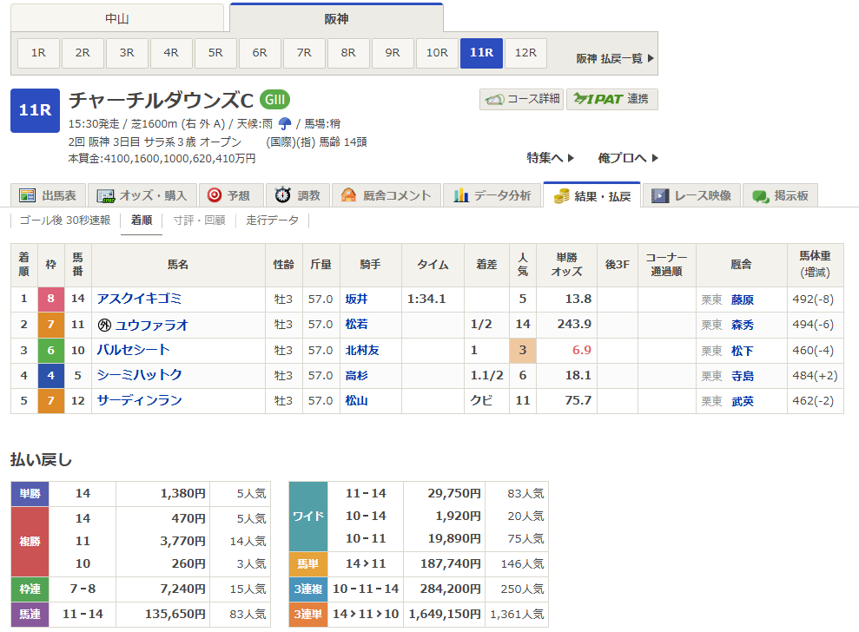Screen dimensions: 859x632
Task: Select the 結果・払戻 coins icon
Action: [x=563, y=195]
